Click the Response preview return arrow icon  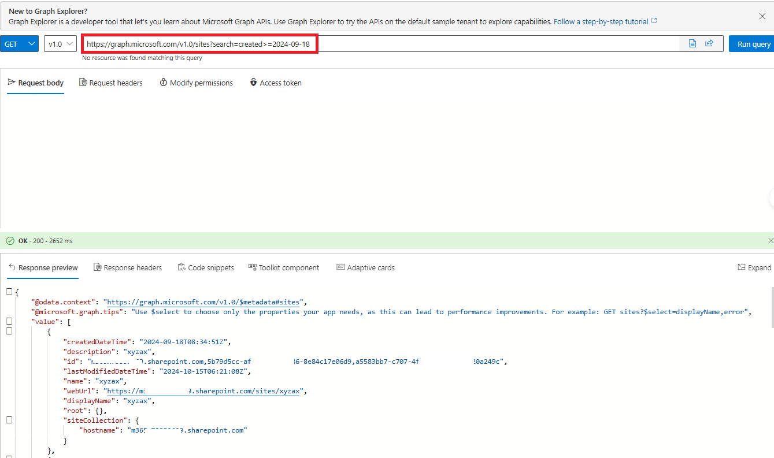click(12, 267)
